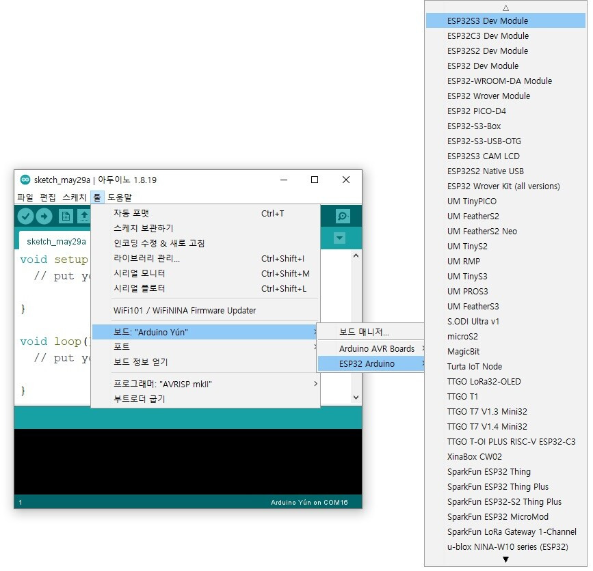The image size is (593, 571).
Task: Select TTGO LoRa32-OLED board
Action: click(x=505, y=381)
